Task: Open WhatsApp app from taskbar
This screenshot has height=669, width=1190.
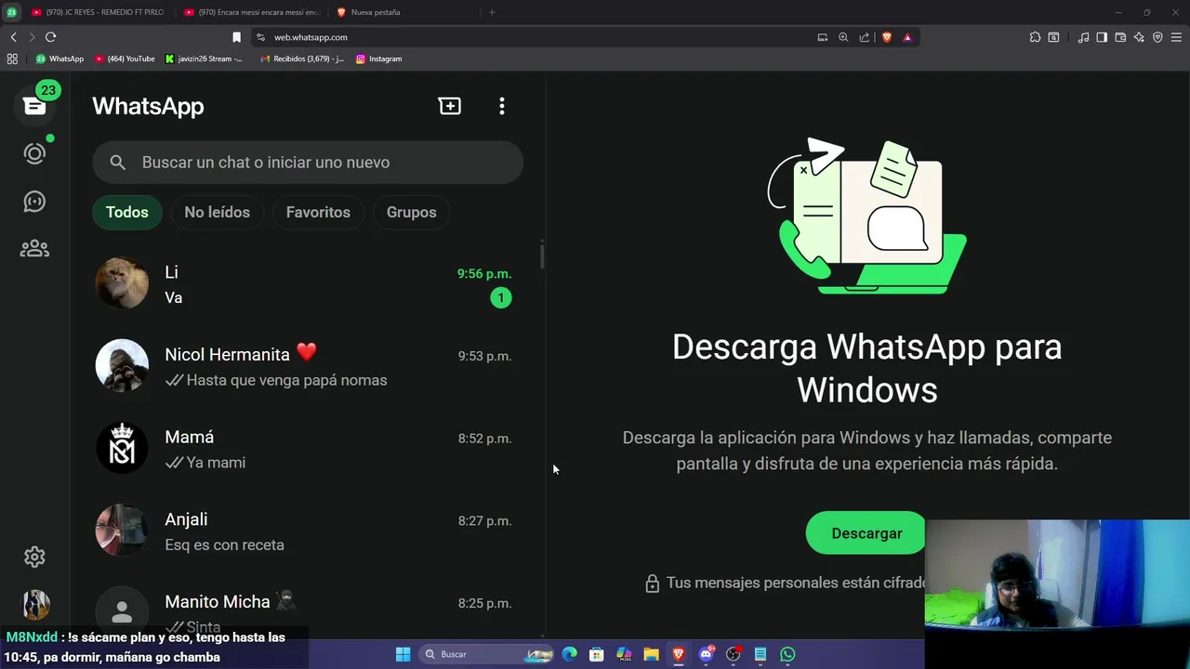Action: click(787, 654)
